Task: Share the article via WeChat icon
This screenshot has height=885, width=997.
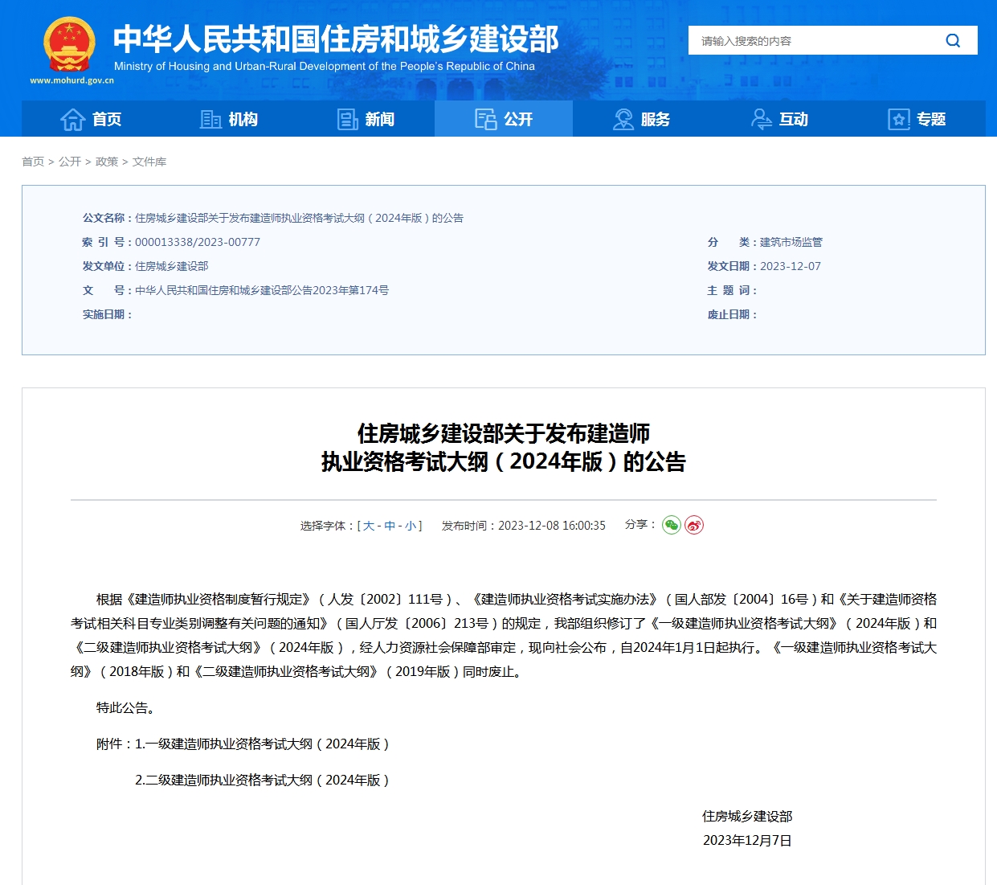Action: pyautogui.click(x=672, y=526)
